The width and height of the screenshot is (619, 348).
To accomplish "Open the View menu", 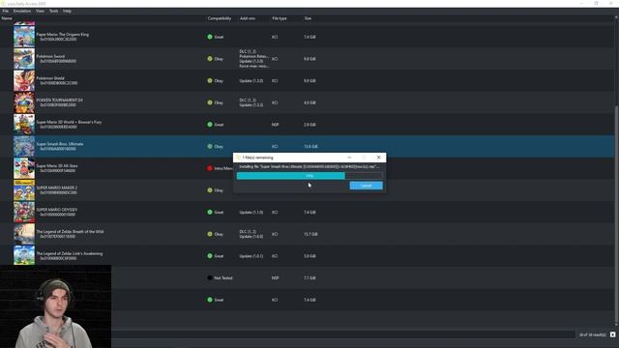I will 40,11.
